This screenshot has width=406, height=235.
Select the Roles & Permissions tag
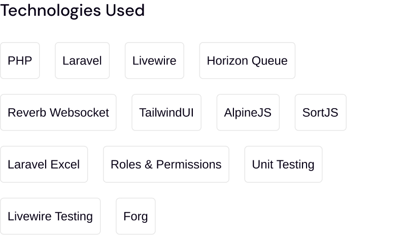coord(166,164)
